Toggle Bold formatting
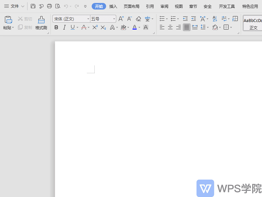This screenshot has width=262, height=197. 56,27
